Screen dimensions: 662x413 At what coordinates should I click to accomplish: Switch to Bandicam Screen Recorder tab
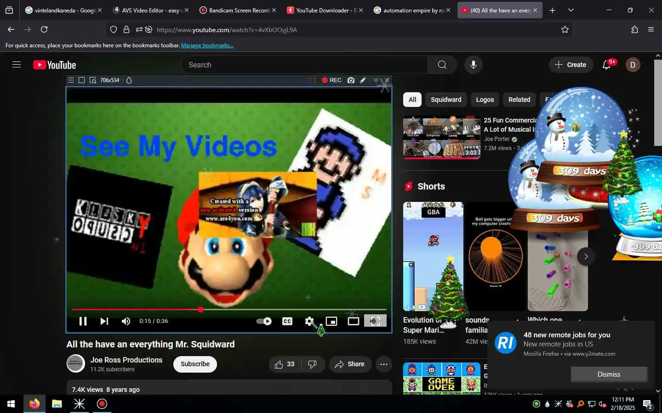[238, 10]
